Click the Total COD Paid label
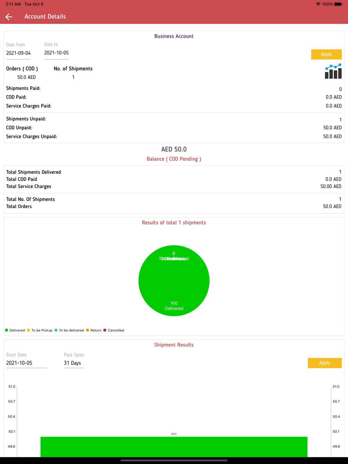This screenshot has height=464, width=348. point(22,179)
